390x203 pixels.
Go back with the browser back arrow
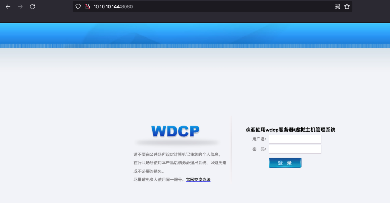(8, 7)
